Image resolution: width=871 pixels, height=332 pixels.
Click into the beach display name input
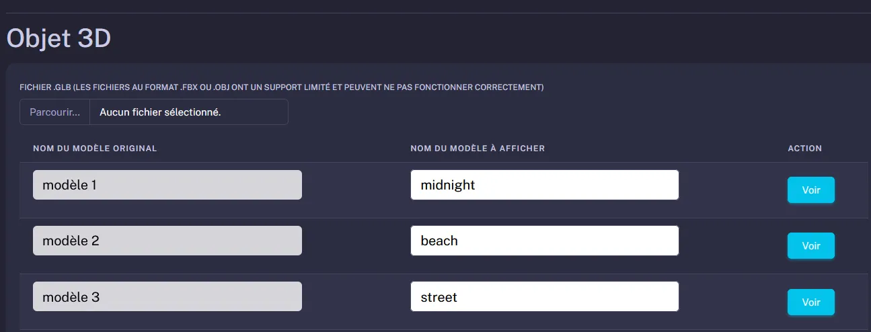544,241
